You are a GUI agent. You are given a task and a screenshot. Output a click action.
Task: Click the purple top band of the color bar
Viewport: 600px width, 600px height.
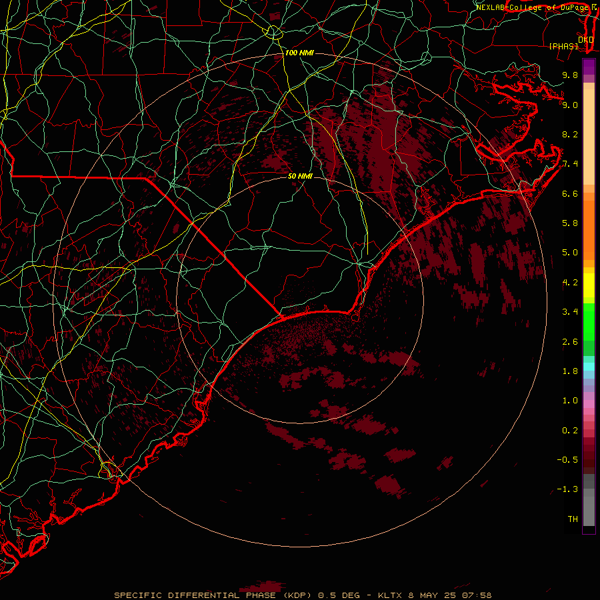click(x=589, y=67)
